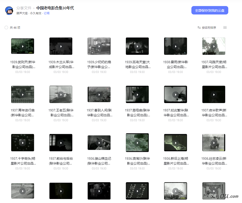Toggle the select-all circle beside 共46项
This screenshot has width=242, height=203.
(6, 27)
